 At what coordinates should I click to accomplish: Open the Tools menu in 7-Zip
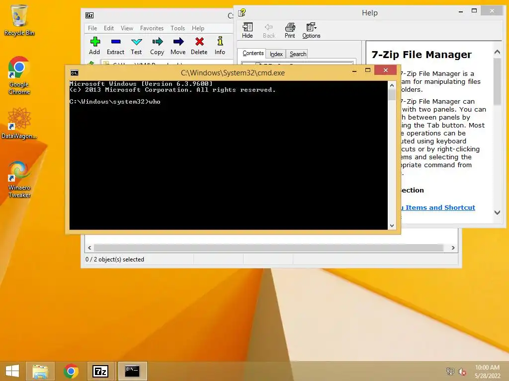[177, 28]
